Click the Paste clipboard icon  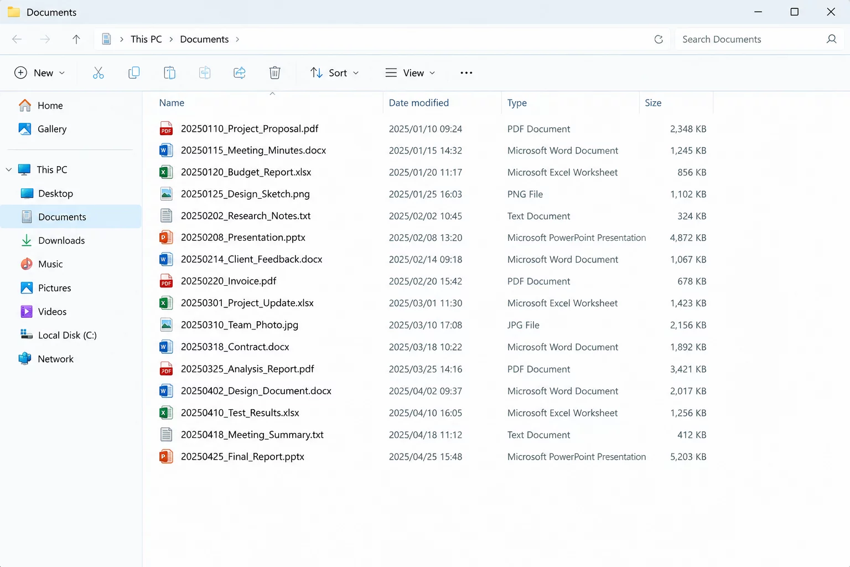click(x=169, y=73)
